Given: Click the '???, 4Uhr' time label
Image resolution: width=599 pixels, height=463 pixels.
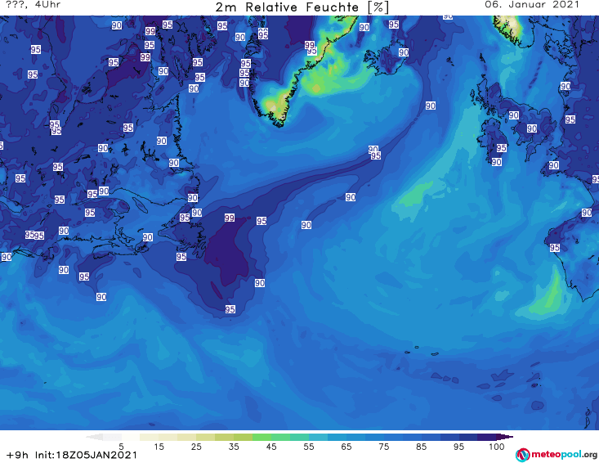Looking at the screenshot, I should tap(34, 5).
